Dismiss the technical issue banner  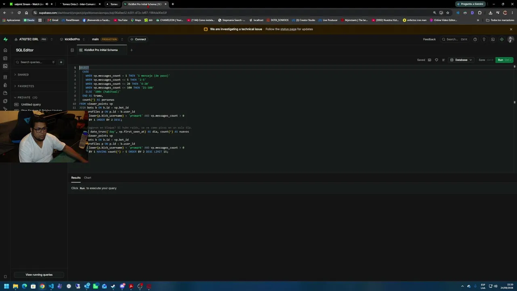pos(511,29)
